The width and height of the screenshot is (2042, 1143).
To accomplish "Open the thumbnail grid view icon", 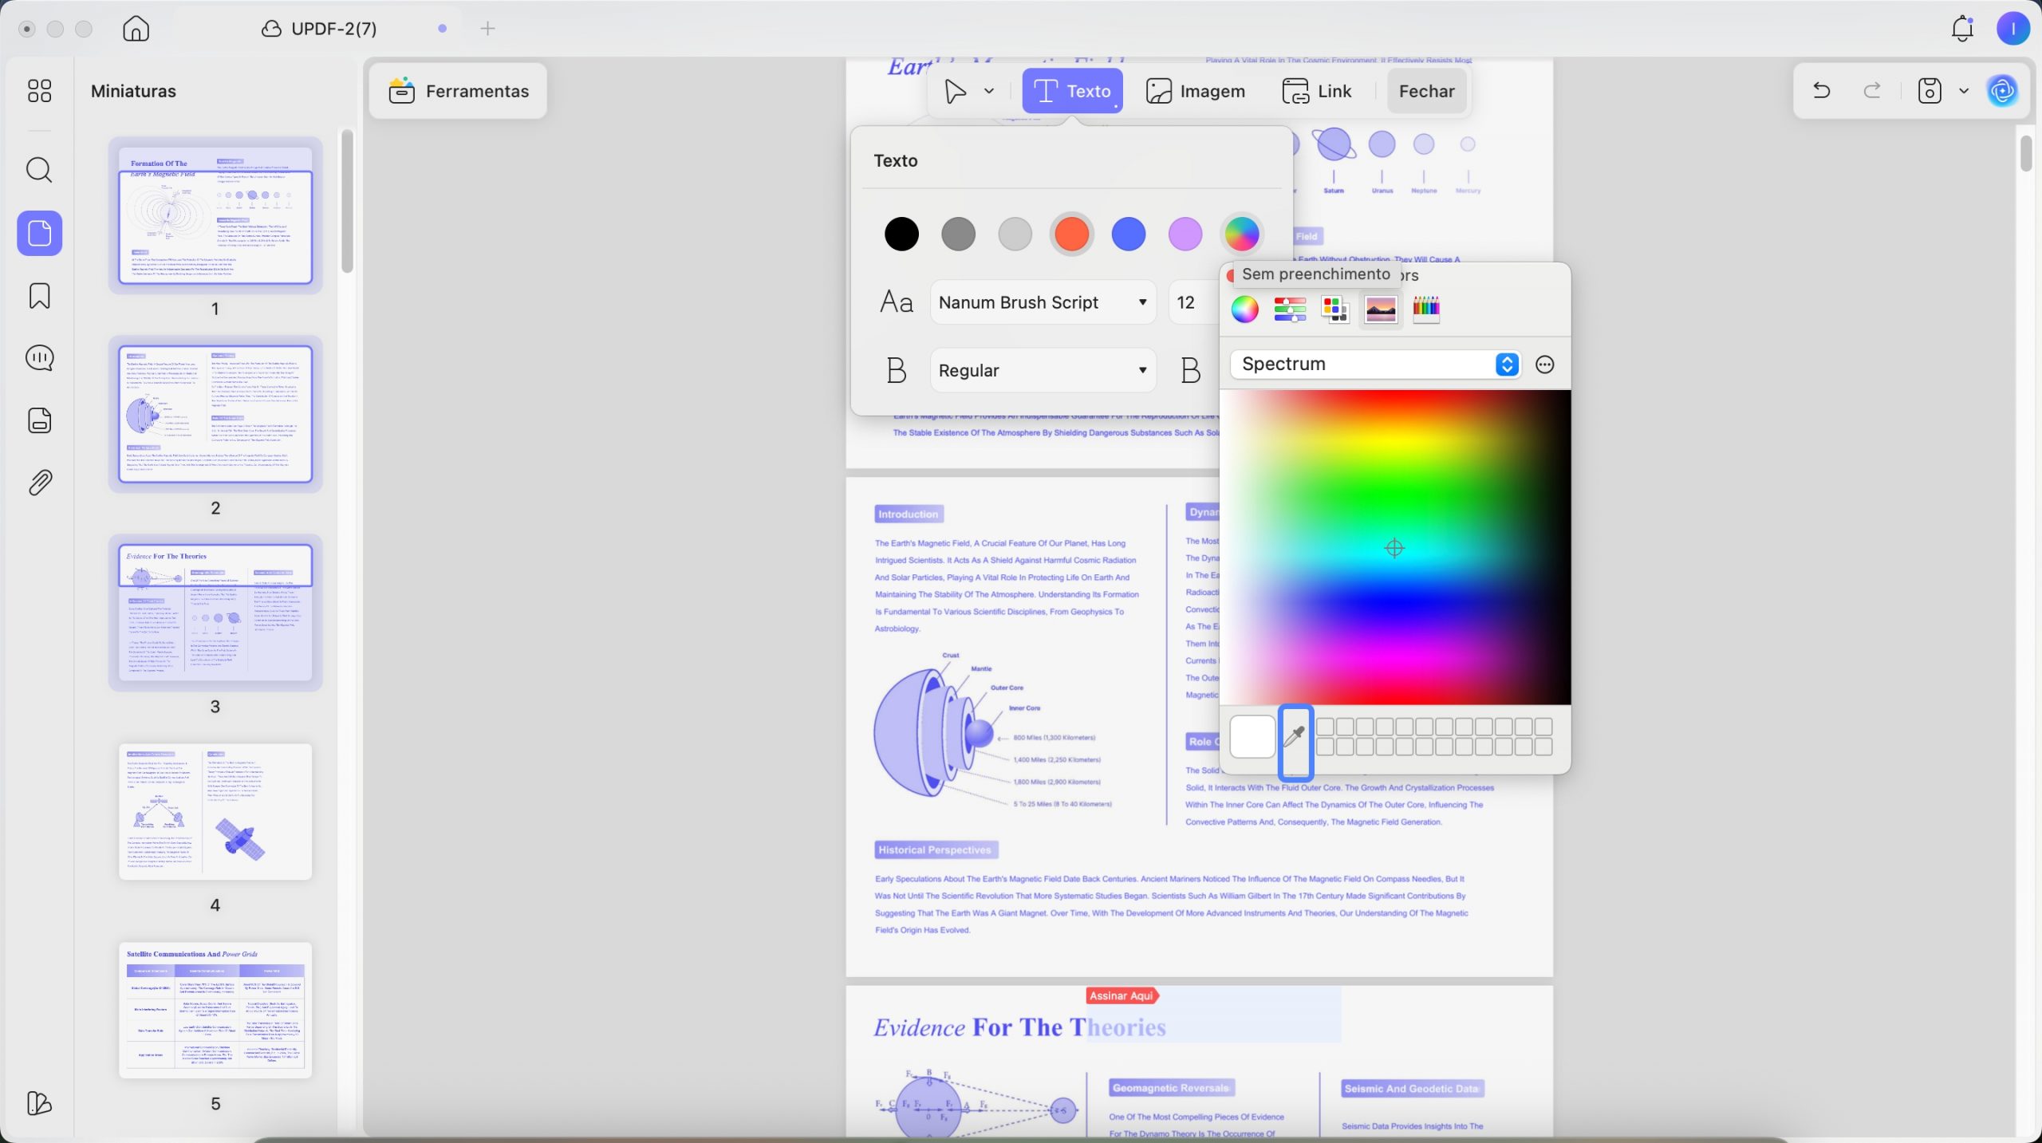I will click(x=39, y=91).
